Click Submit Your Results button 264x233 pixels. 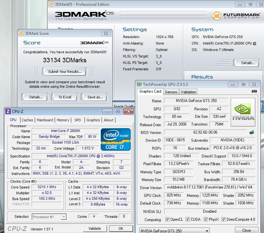pyautogui.click(x=65, y=72)
